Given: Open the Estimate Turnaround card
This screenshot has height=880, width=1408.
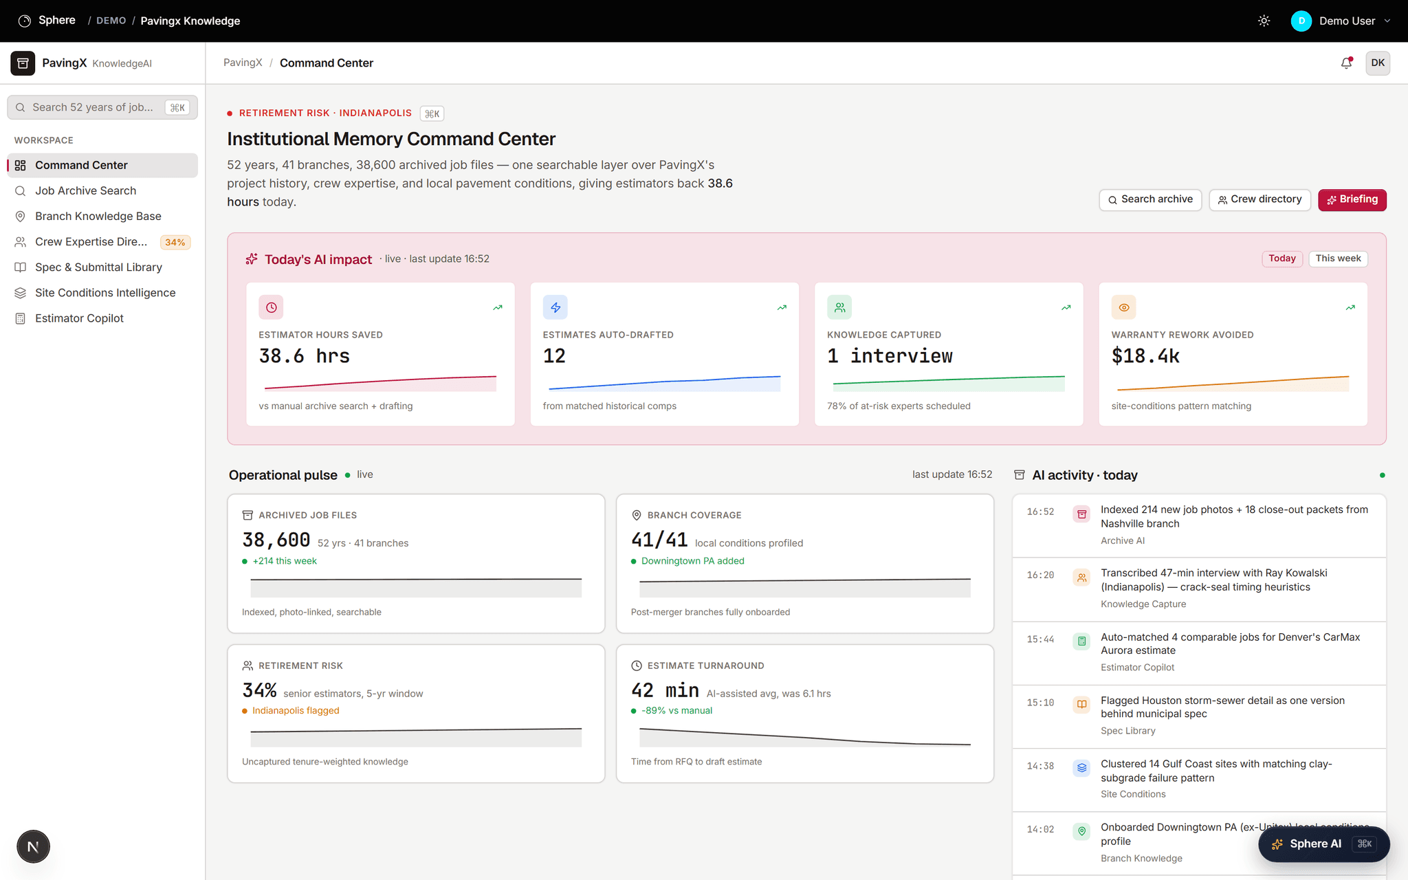Looking at the screenshot, I should tap(805, 714).
